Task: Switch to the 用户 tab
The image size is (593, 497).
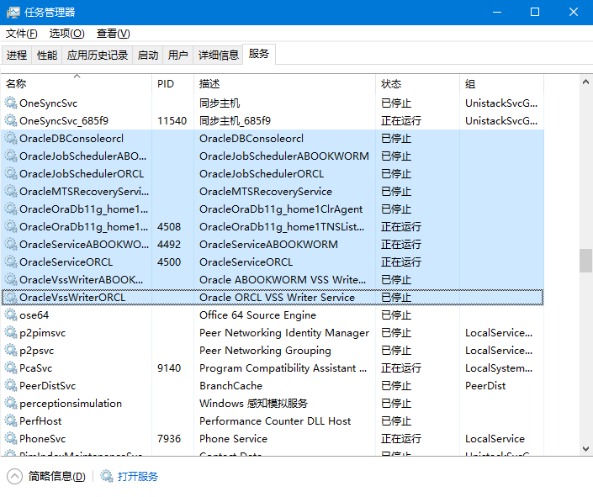Action: [x=178, y=56]
